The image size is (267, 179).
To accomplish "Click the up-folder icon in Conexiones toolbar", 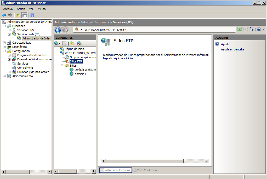I will [x=72, y=43].
